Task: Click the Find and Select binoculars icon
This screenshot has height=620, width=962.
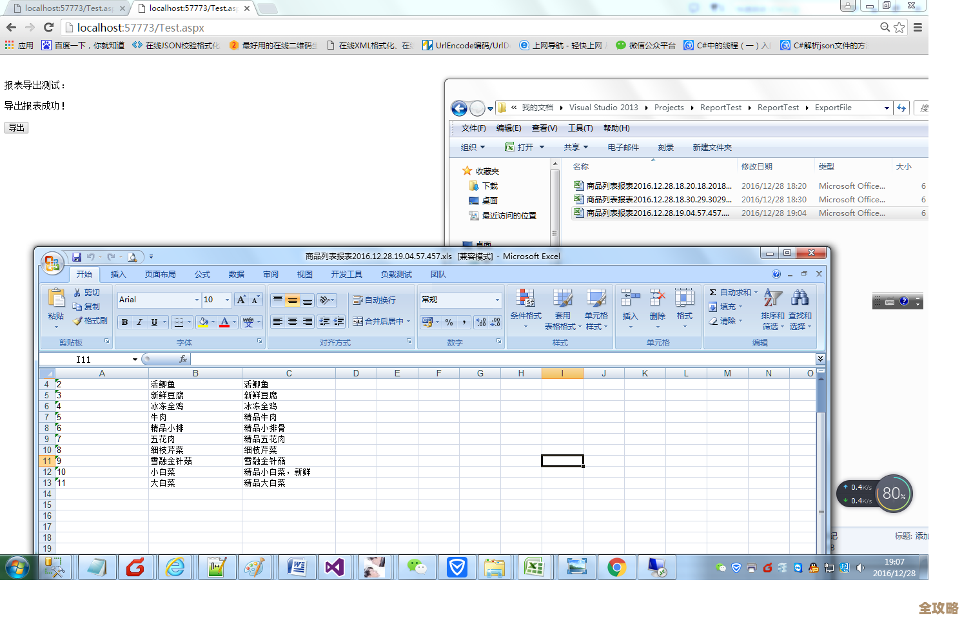Action: pyautogui.click(x=800, y=298)
